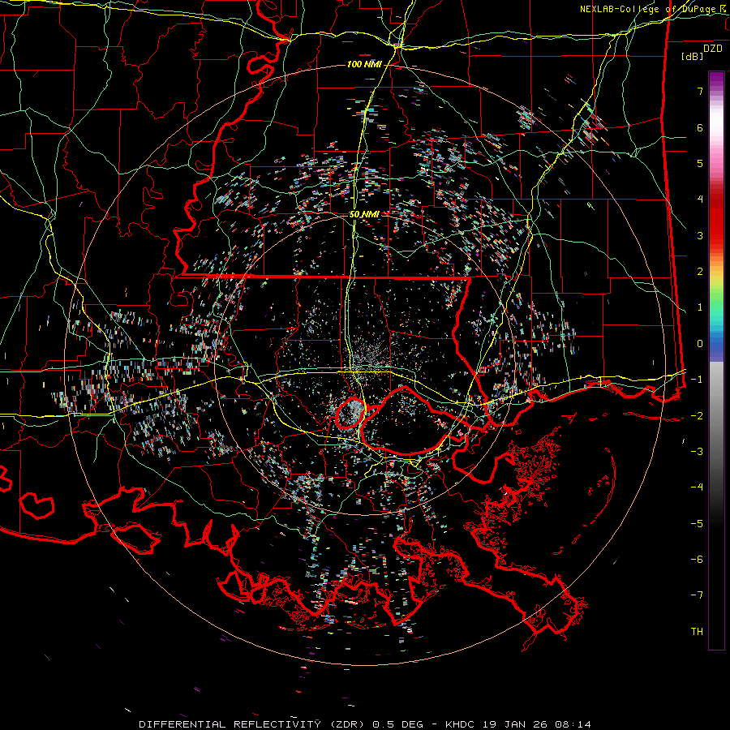This screenshot has height=730, width=730.
Task: Click the 100 NMI range ring label
Action: pyautogui.click(x=364, y=64)
